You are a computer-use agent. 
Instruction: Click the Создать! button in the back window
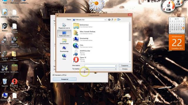point(65,79)
